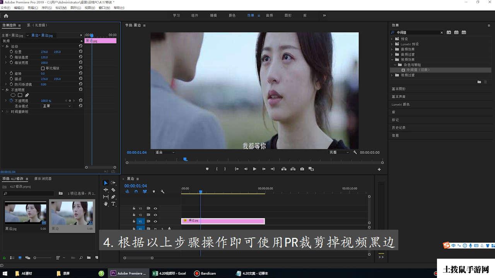
Task: Toggle visibility of track V2
Action: pos(155,215)
